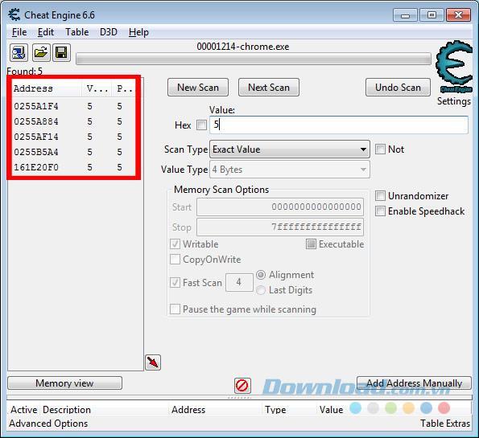Tick the Not checkbox

(380, 149)
